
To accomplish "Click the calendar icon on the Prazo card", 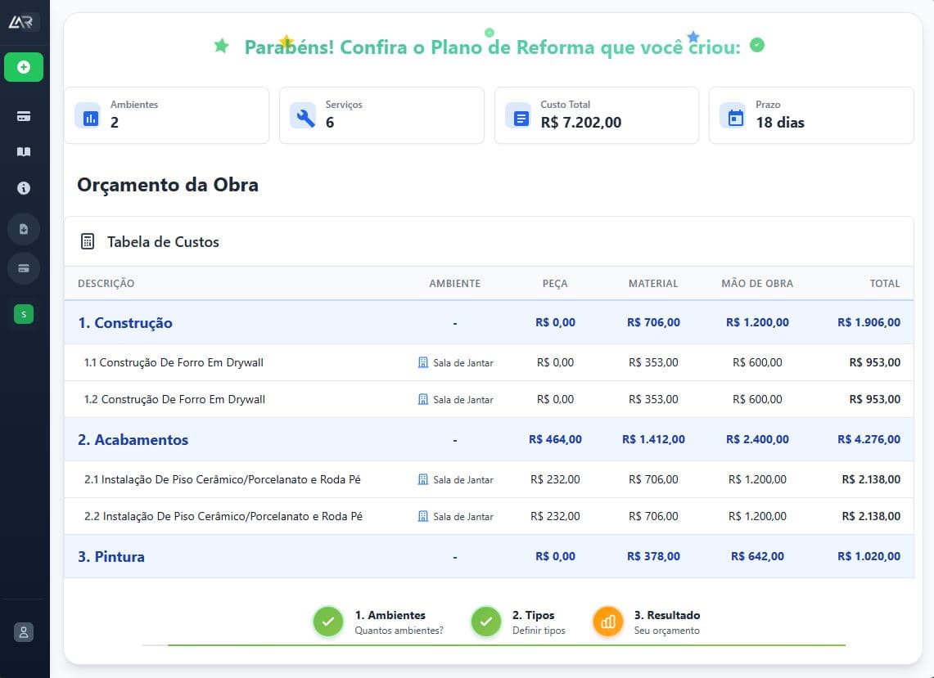I will 733,115.
